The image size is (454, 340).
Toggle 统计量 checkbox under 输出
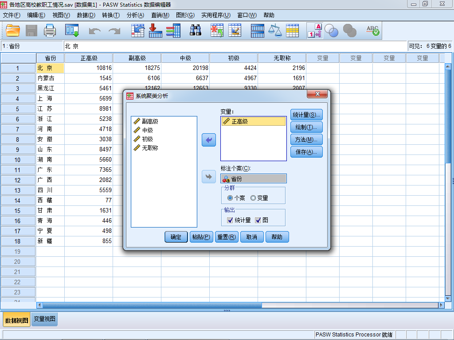(x=230, y=220)
